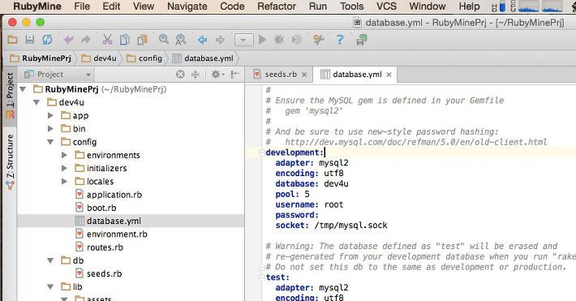This screenshot has width=576, height=301.
Task: Start debugging with the bug icon
Action: pos(279,39)
